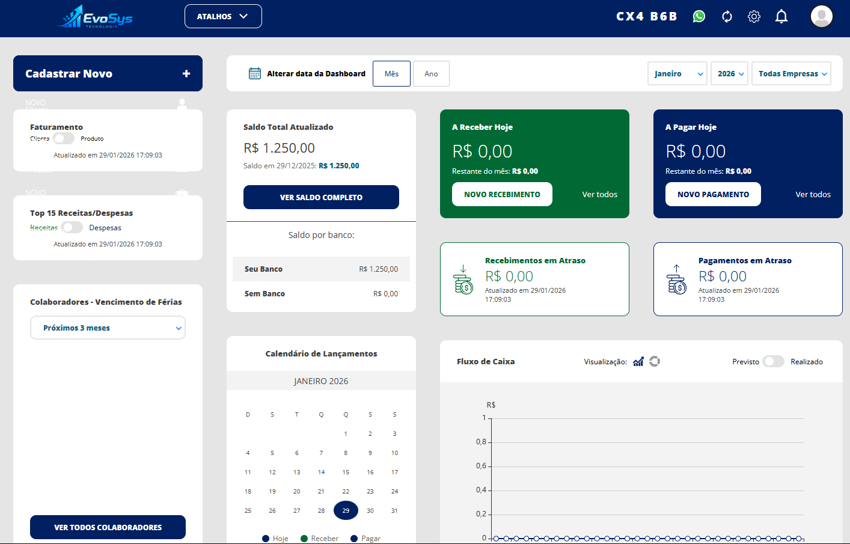Click the EvoSys logo
Screen dimensions: 850x544
pyautogui.click(x=93, y=17)
